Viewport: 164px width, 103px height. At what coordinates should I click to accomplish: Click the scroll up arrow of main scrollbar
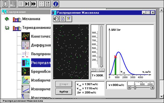[161, 10]
